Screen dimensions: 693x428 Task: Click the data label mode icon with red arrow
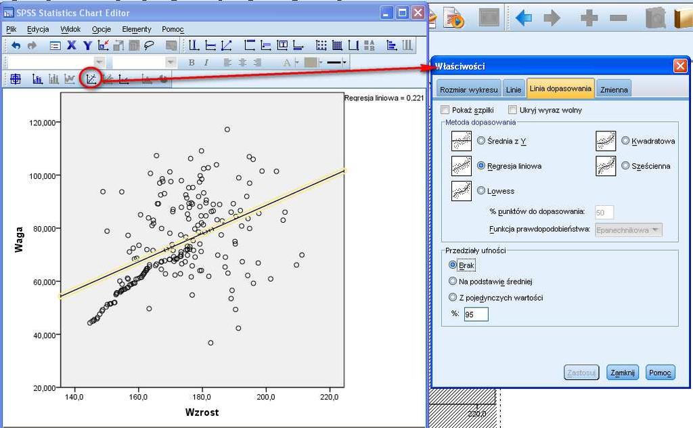103,45
